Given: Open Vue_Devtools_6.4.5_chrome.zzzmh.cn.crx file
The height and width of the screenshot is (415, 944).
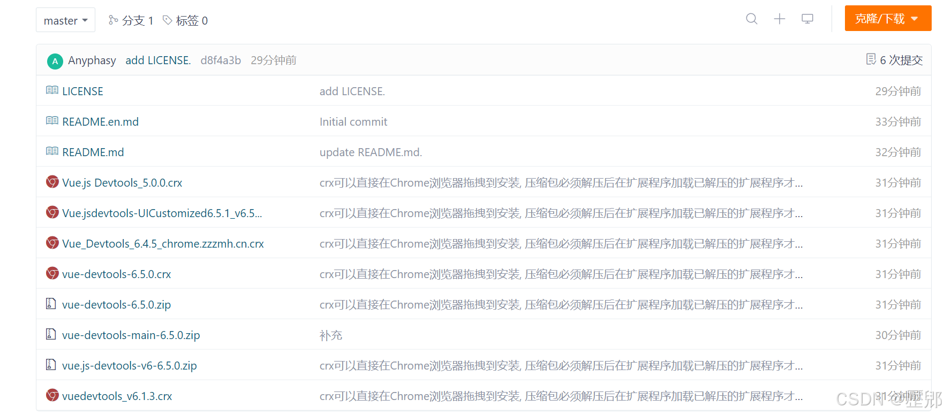Looking at the screenshot, I should (163, 244).
